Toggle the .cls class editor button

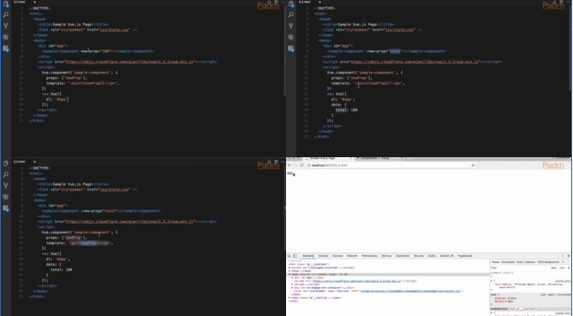tap(562, 268)
